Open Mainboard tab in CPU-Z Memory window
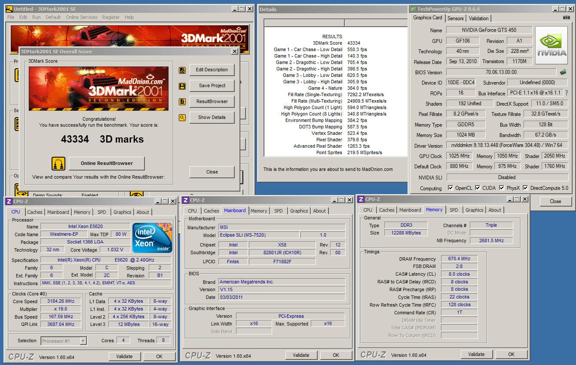The width and height of the screenshot is (576, 365). [410, 210]
